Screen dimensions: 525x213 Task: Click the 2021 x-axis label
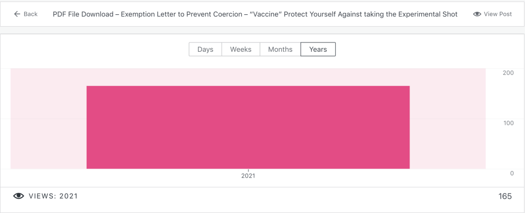[x=248, y=176]
